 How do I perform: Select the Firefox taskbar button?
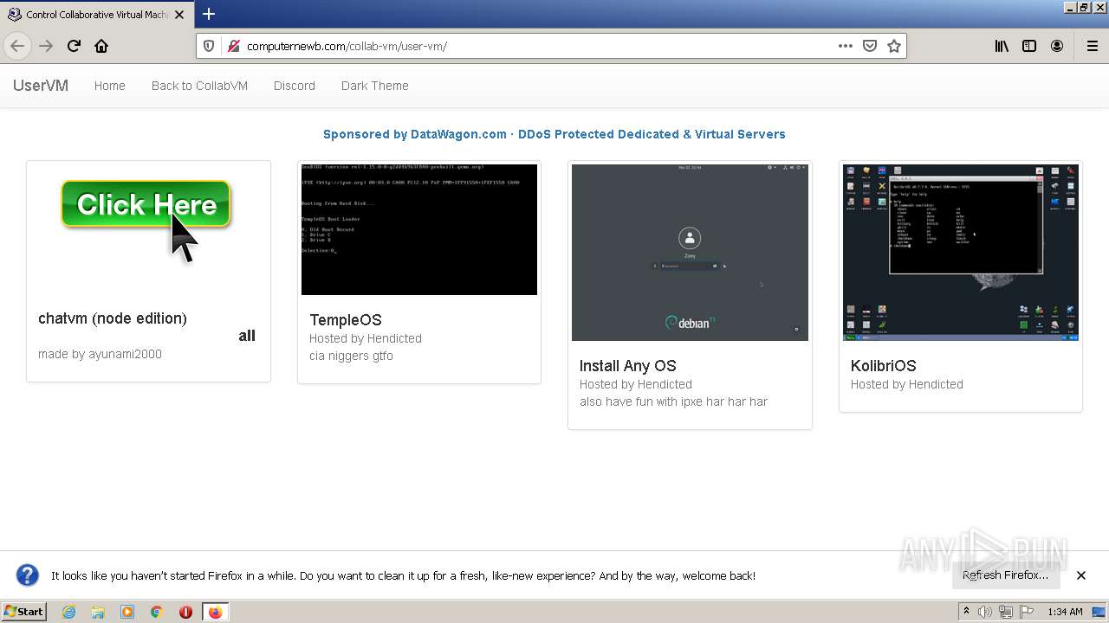point(215,612)
